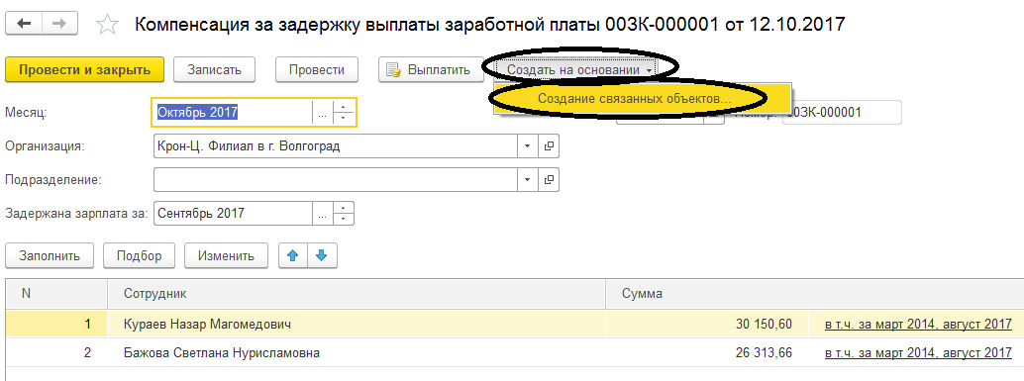Click Номер field 003К-000001

click(842, 112)
